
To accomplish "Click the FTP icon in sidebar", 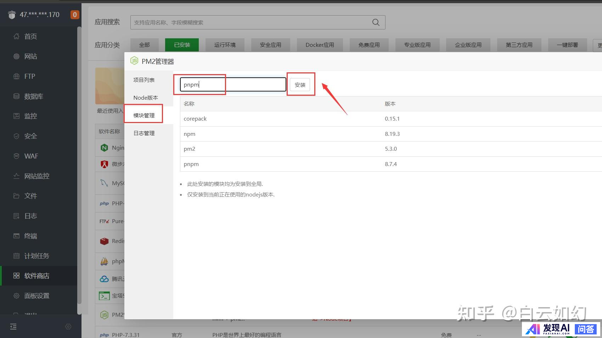I will tap(16, 76).
